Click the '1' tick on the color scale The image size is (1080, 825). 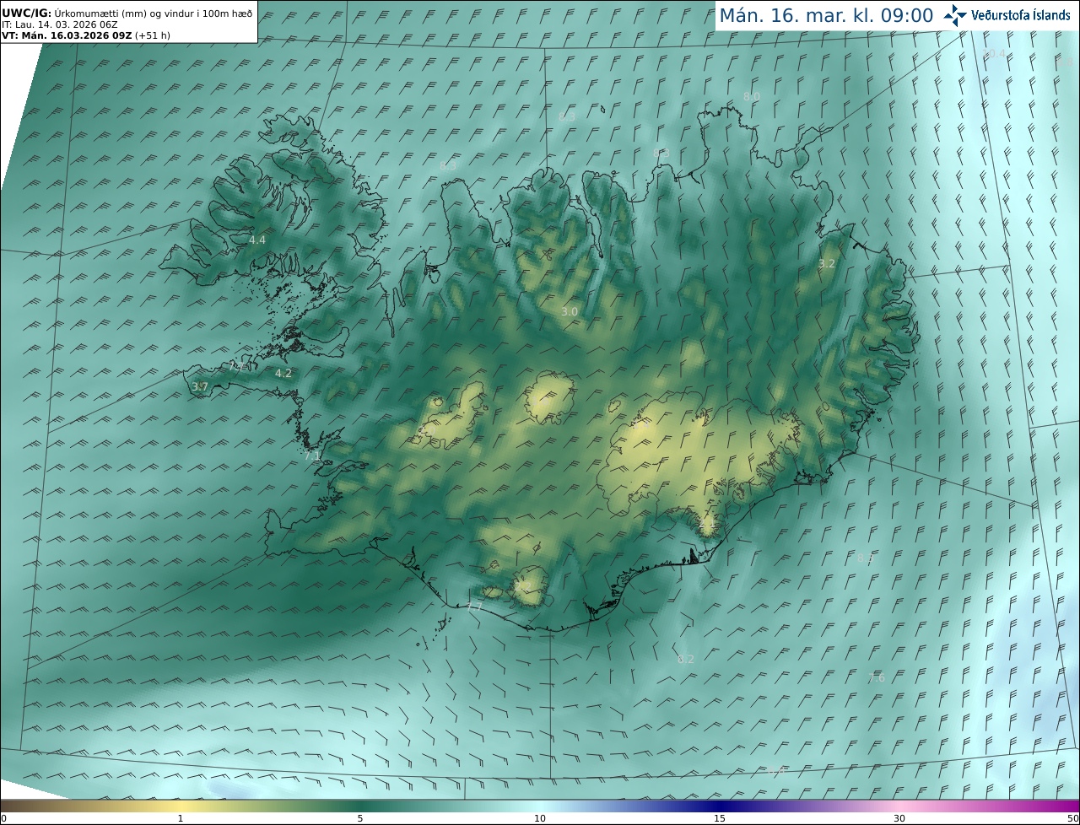(181, 818)
